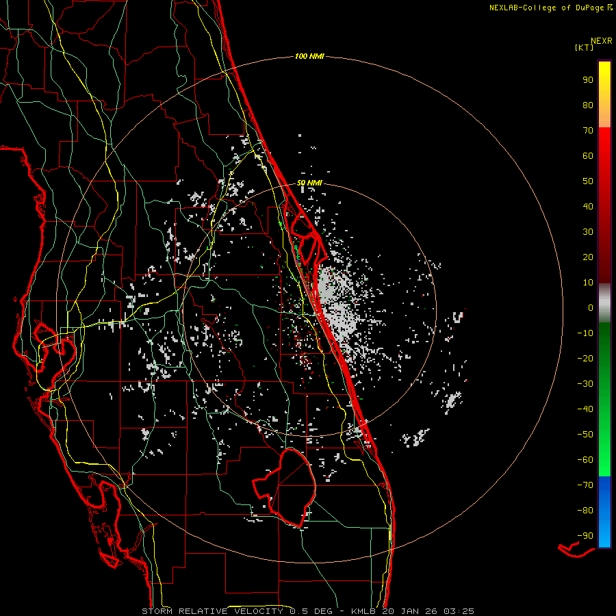Click the 10 value on velocity scale
This screenshot has width=616, height=616.
pos(588,283)
